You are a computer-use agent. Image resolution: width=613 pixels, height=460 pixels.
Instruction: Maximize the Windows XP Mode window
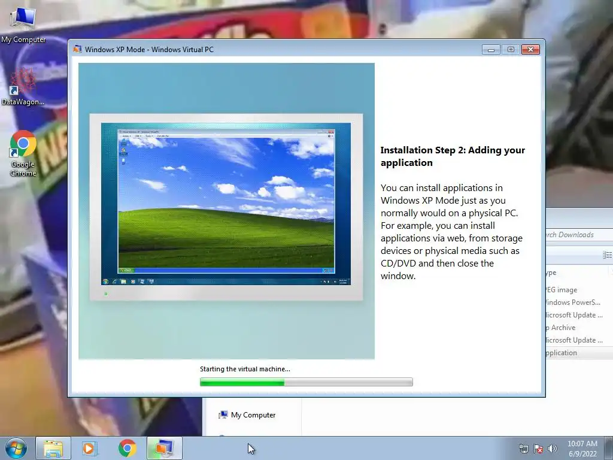click(511, 50)
